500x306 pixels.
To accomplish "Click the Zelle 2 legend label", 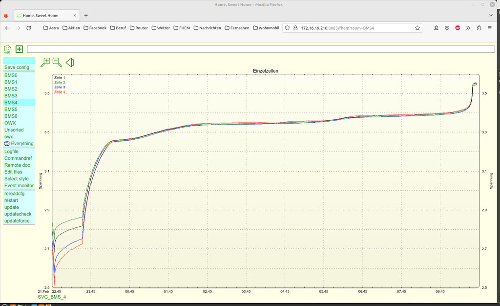I will coord(60,82).
